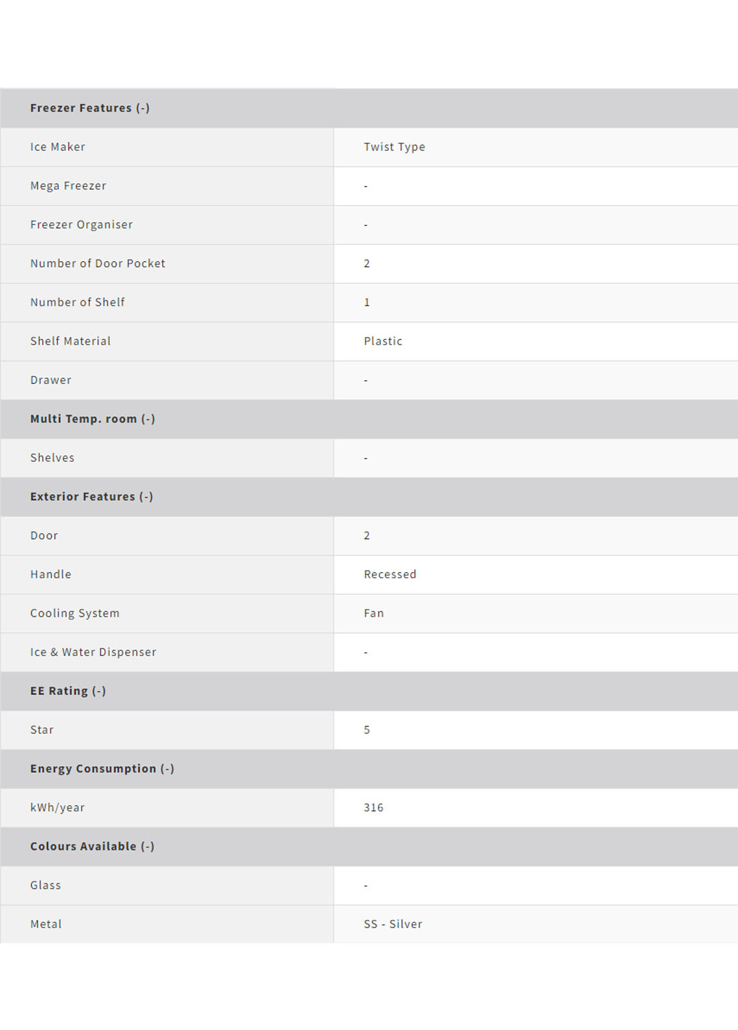Click the Handle row label

(x=51, y=575)
